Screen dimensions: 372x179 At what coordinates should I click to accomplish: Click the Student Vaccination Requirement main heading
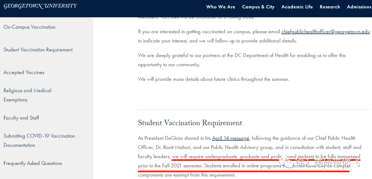[190, 123]
